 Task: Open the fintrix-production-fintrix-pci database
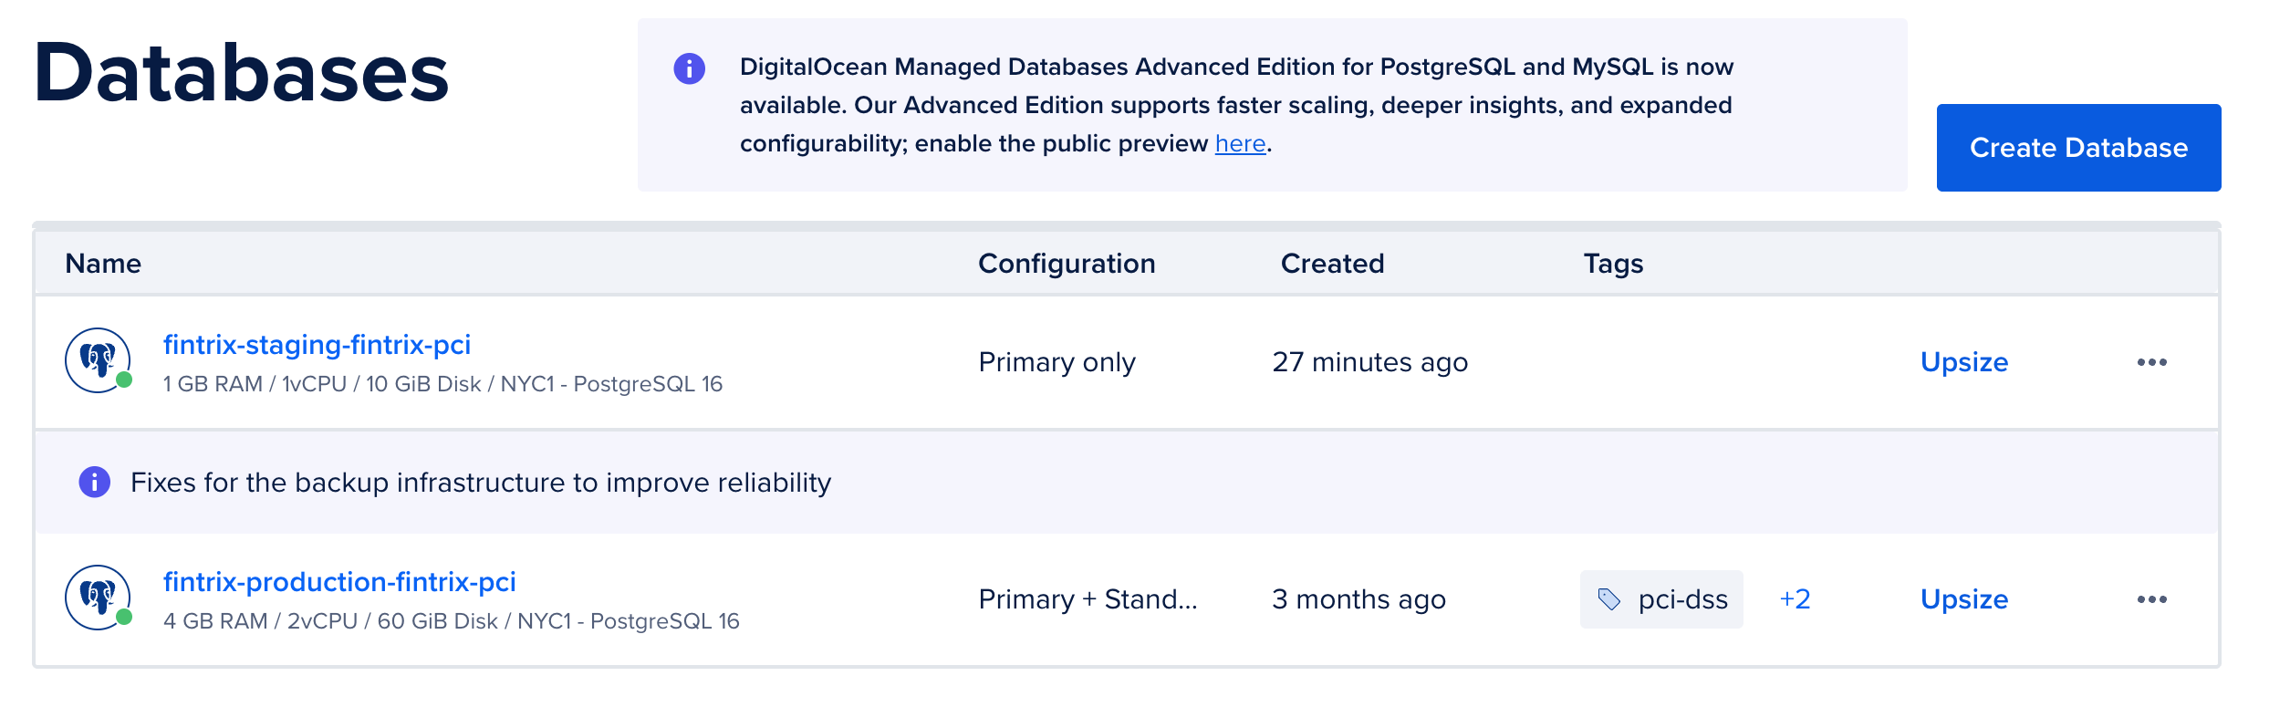339,582
